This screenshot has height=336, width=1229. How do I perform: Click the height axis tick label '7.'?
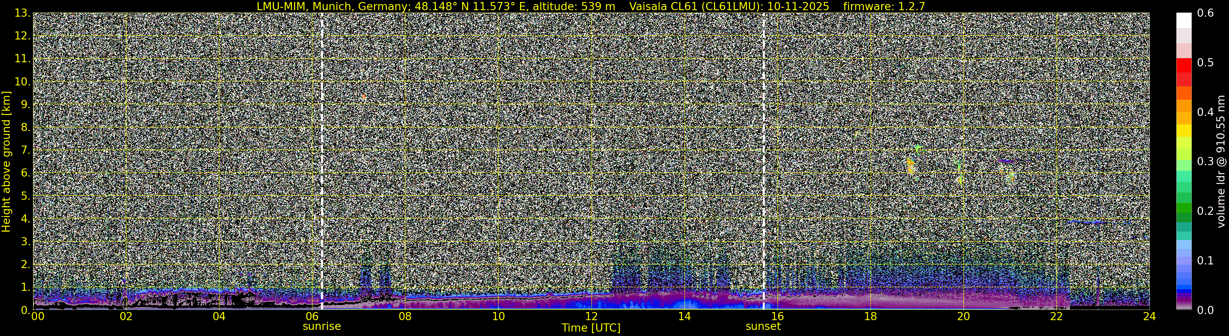click(25, 151)
